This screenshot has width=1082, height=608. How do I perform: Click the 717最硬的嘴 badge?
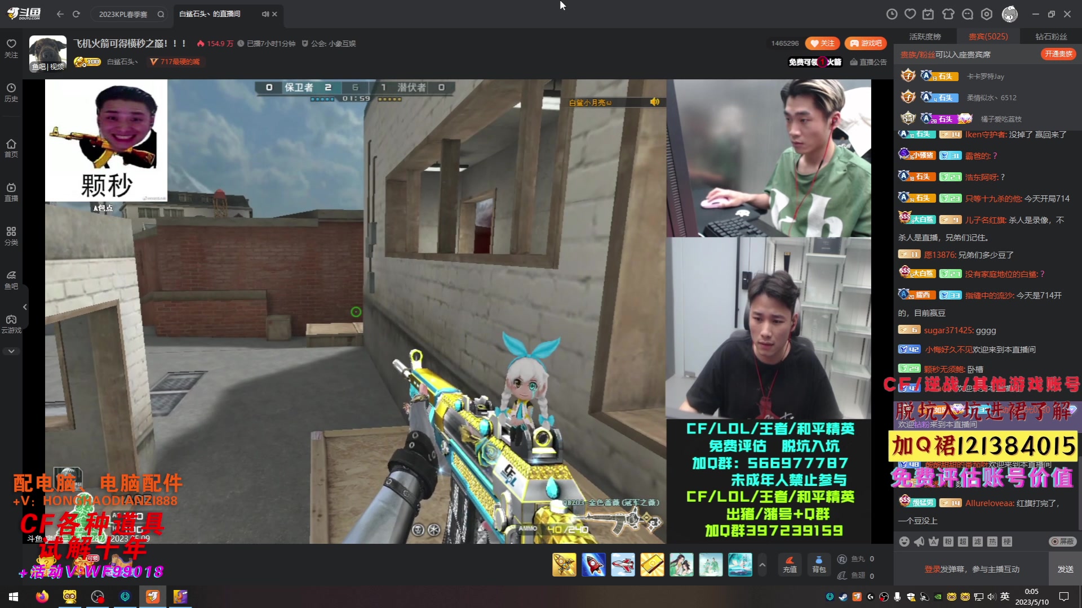[175, 62]
